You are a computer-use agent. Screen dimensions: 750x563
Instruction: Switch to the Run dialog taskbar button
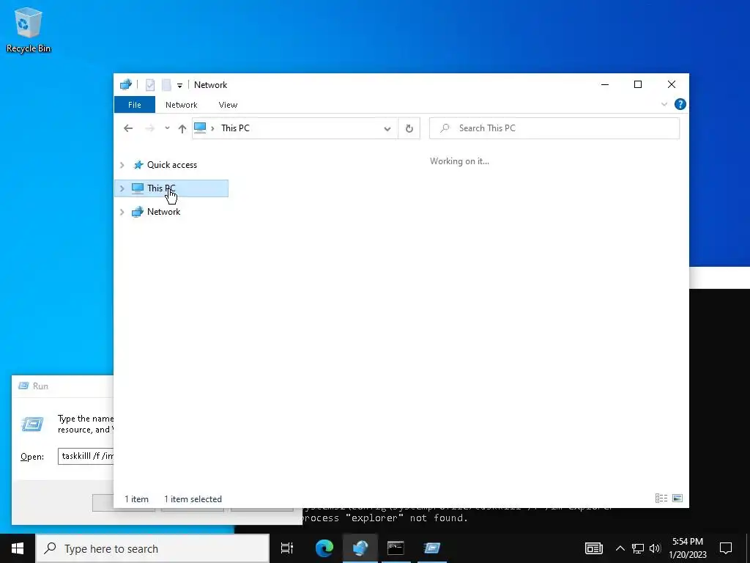pyautogui.click(x=432, y=548)
